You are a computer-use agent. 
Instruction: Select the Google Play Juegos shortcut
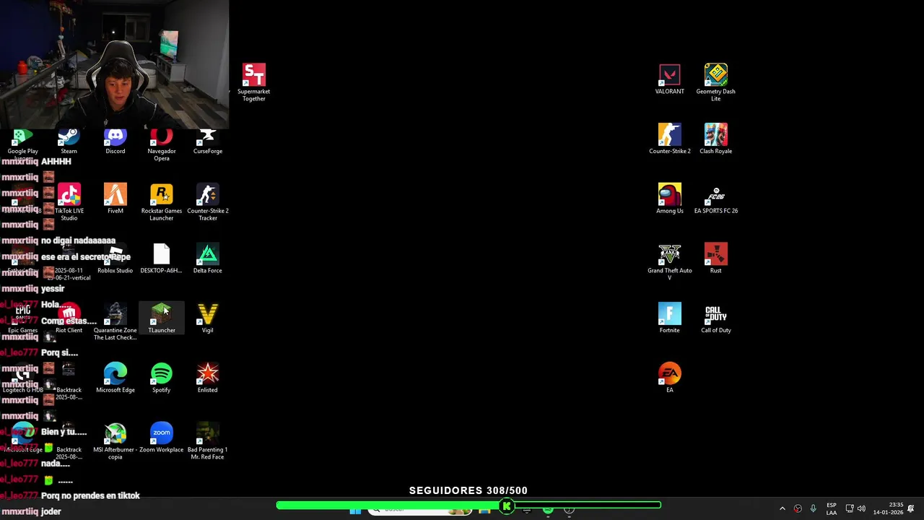[22, 144]
